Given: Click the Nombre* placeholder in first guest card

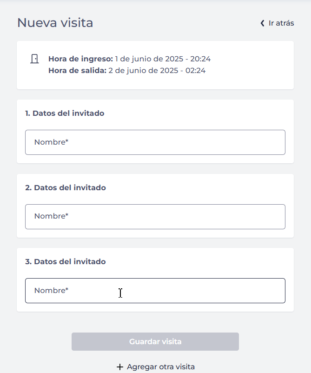Looking at the screenshot, I should [x=51, y=142].
